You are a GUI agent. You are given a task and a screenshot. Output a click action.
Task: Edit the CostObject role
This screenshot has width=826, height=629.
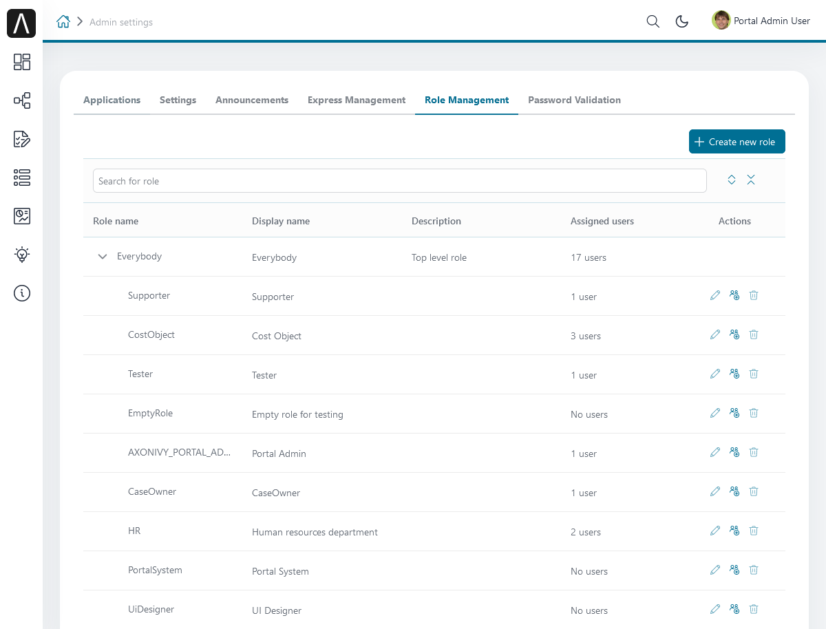(715, 334)
